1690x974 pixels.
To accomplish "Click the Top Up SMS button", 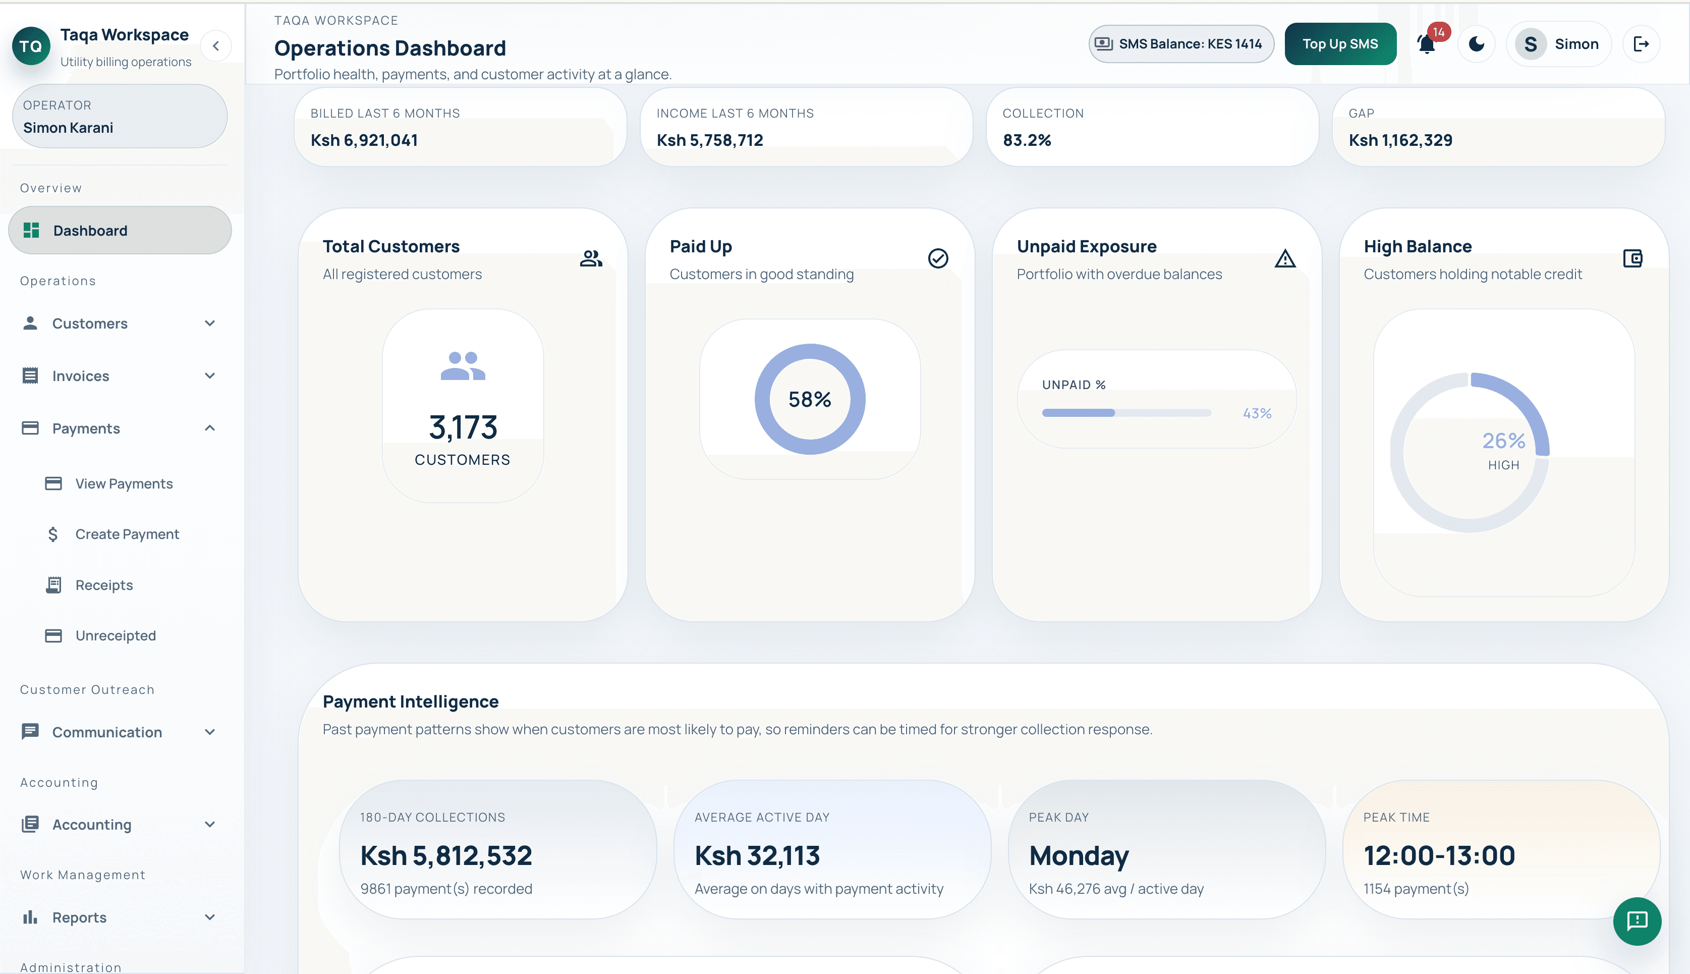I will tap(1340, 44).
